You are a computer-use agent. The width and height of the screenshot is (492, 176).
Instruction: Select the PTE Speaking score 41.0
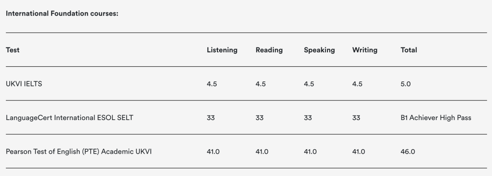pyautogui.click(x=310, y=151)
